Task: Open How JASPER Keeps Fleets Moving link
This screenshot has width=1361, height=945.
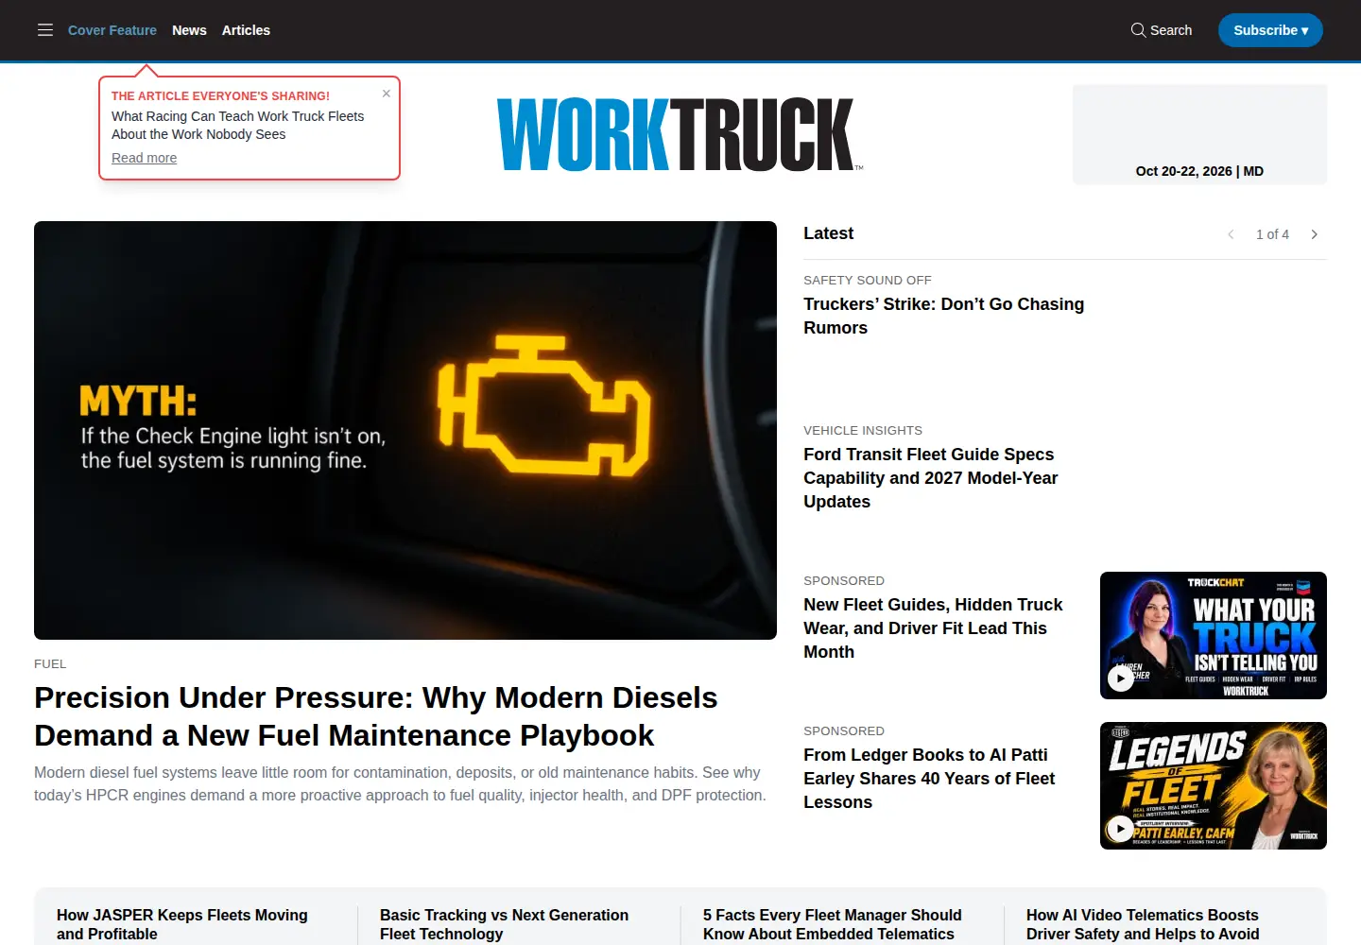Action: [182, 924]
